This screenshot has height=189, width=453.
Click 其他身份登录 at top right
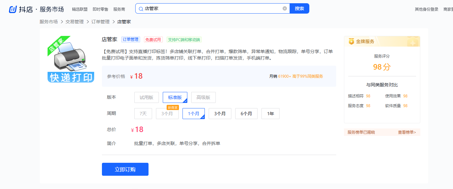tap(426, 9)
